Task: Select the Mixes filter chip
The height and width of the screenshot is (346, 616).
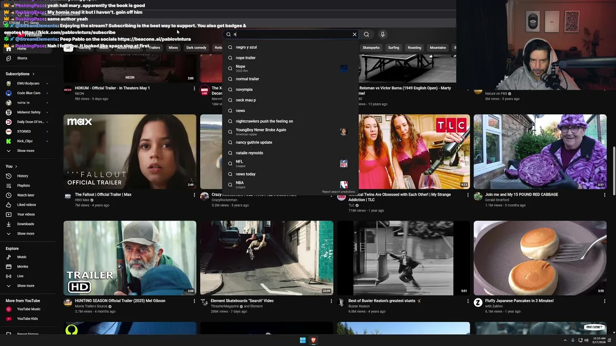Action: point(173,48)
